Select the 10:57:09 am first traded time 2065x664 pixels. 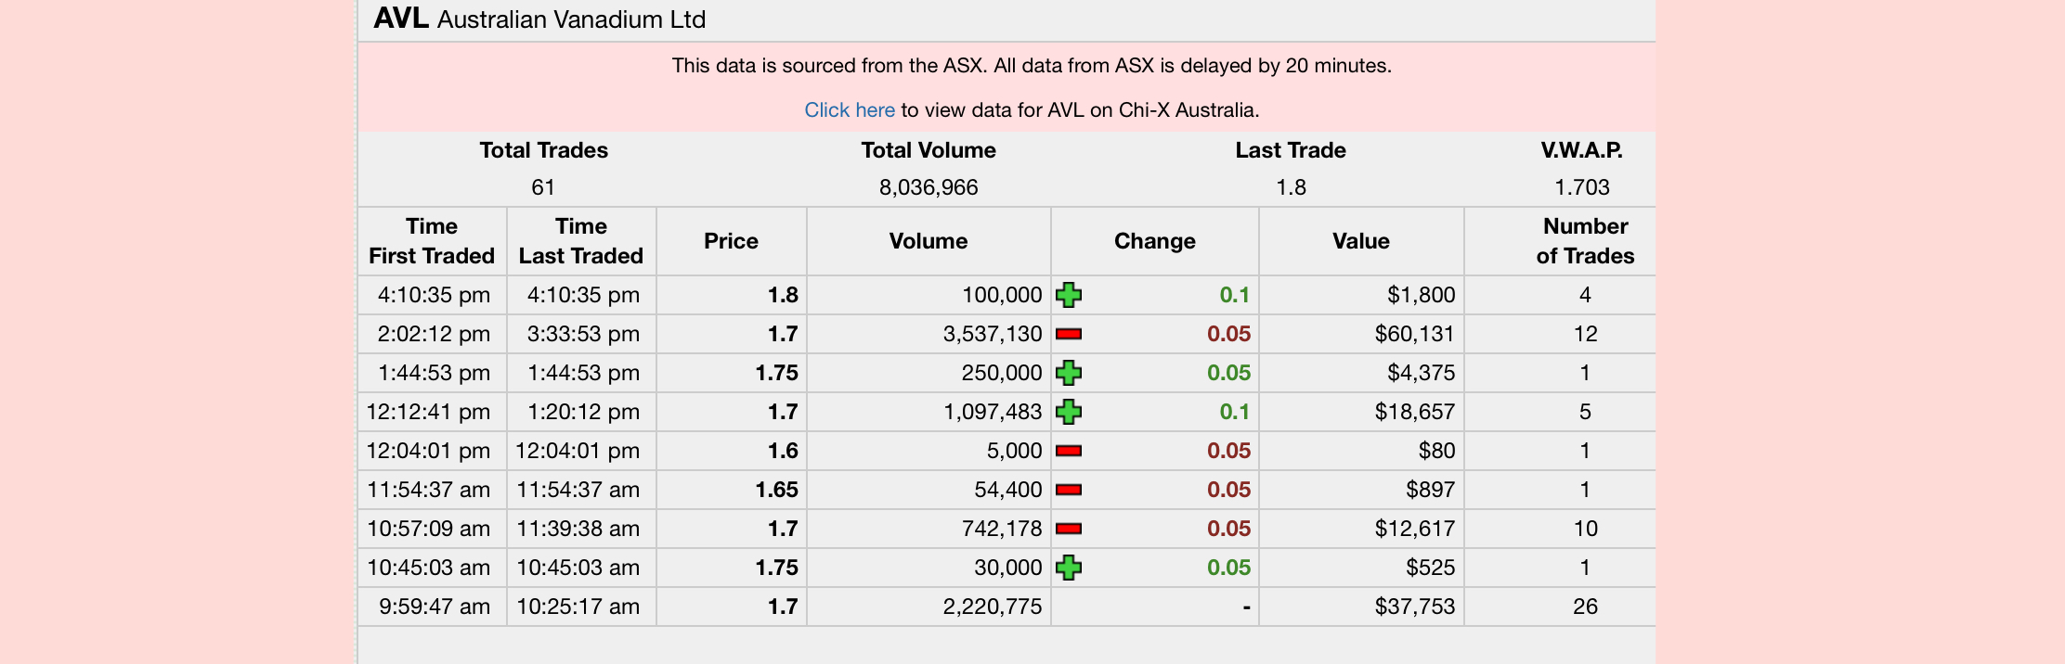point(428,529)
